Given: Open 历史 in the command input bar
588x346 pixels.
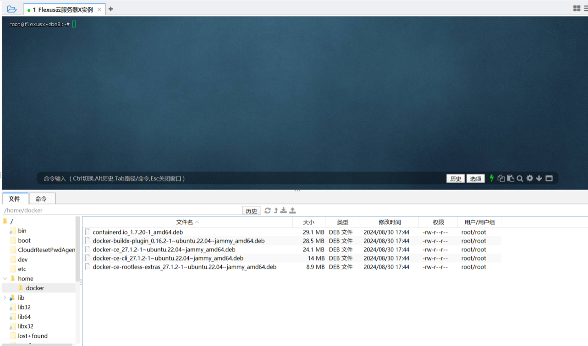Looking at the screenshot, I should click(x=456, y=178).
